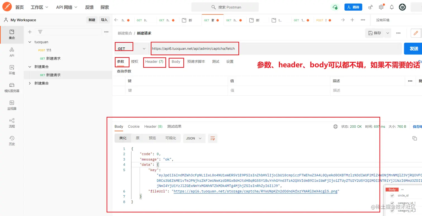This screenshot has width=422, height=216.
Task: Open the API 网络 dropdown menu
Action: 67,7
